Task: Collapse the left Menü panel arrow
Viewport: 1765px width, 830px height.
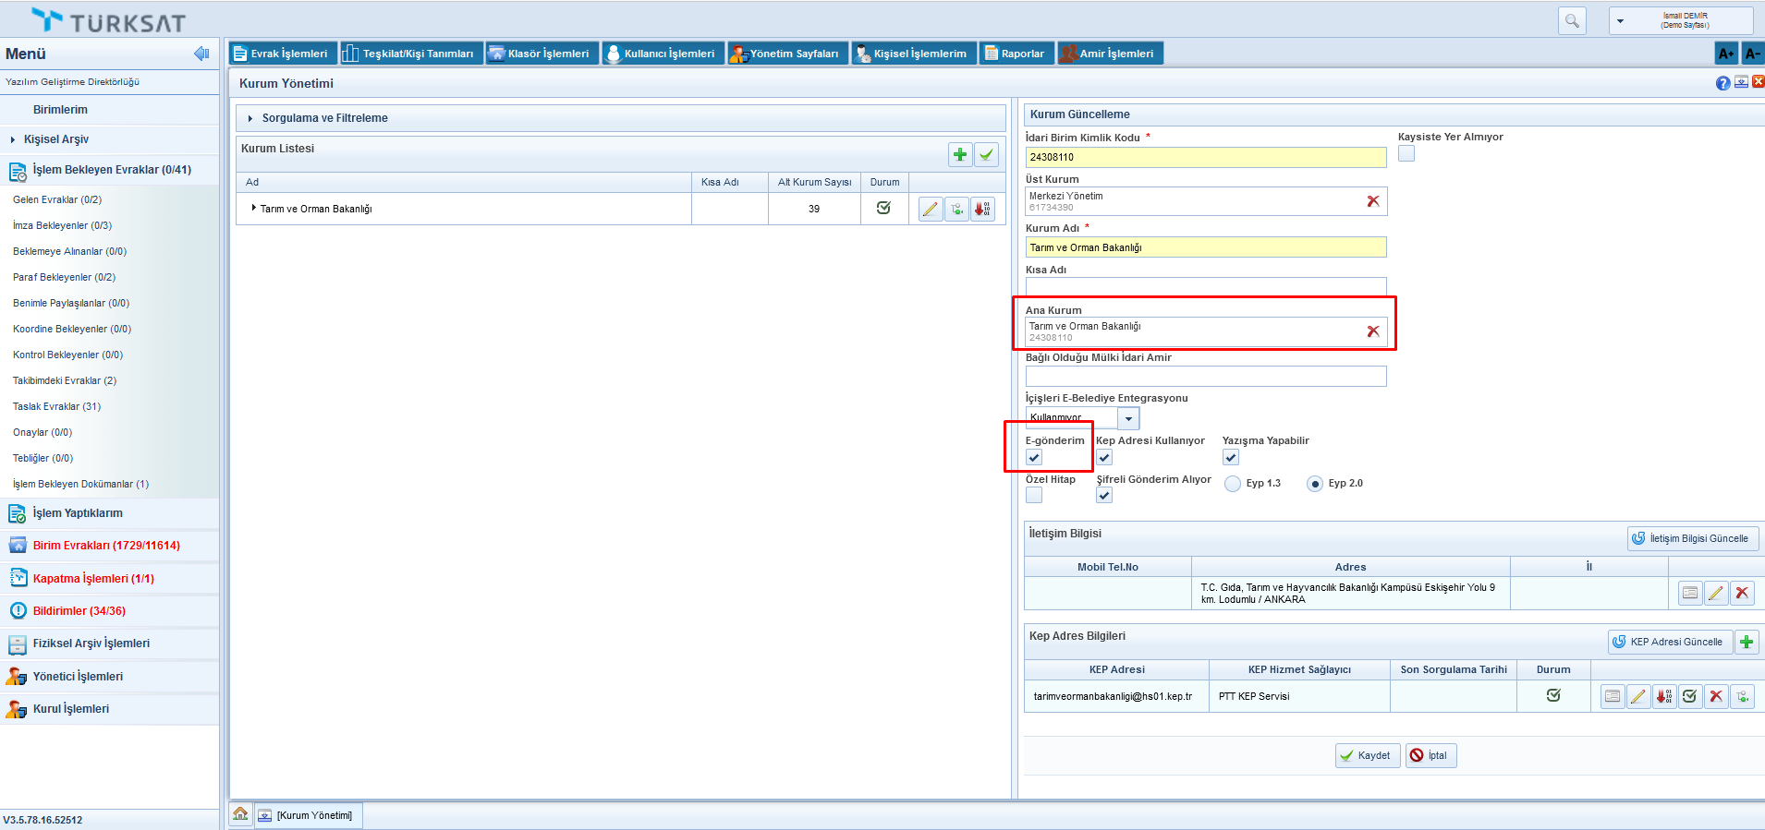Action: [201, 54]
